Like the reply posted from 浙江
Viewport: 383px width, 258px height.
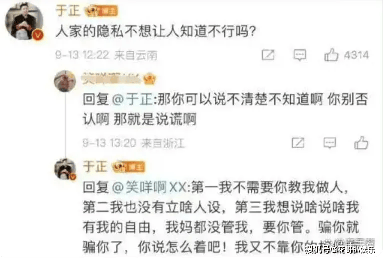[361, 142]
